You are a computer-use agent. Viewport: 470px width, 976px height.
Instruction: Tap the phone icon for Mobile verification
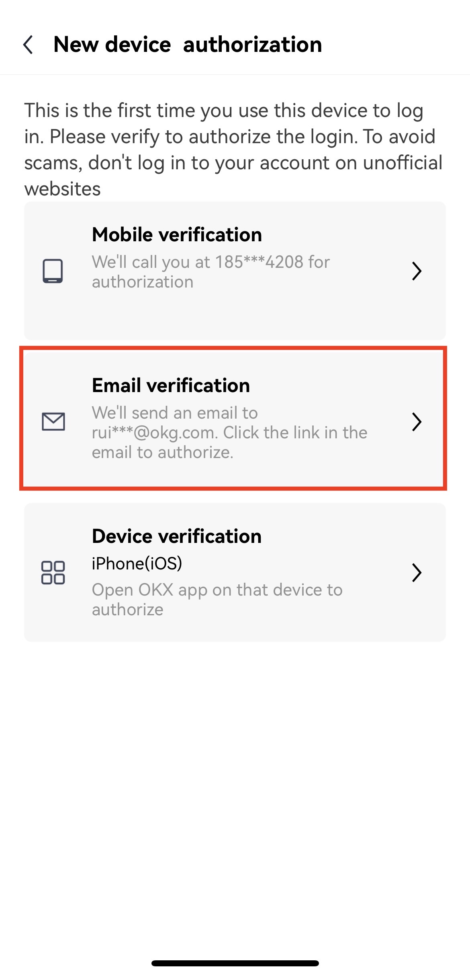(53, 271)
